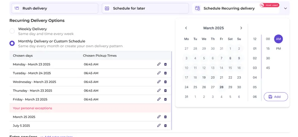Click 06:45 AM in Friday row
The height and width of the screenshot is (137, 298).
click(91, 99)
